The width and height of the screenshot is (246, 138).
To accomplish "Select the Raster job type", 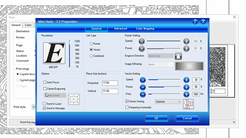I will click(91, 44).
